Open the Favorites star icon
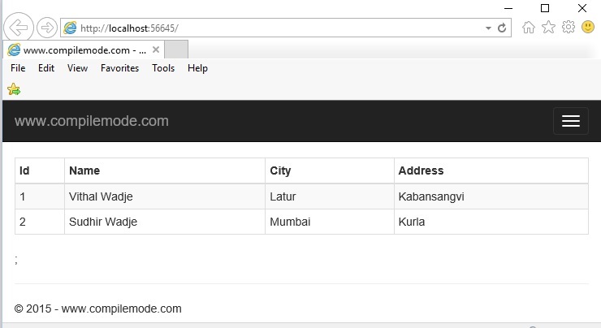The width and height of the screenshot is (601, 328). point(549,27)
